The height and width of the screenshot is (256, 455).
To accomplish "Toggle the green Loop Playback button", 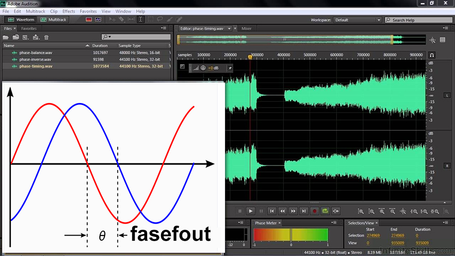I will pyautogui.click(x=325, y=211).
